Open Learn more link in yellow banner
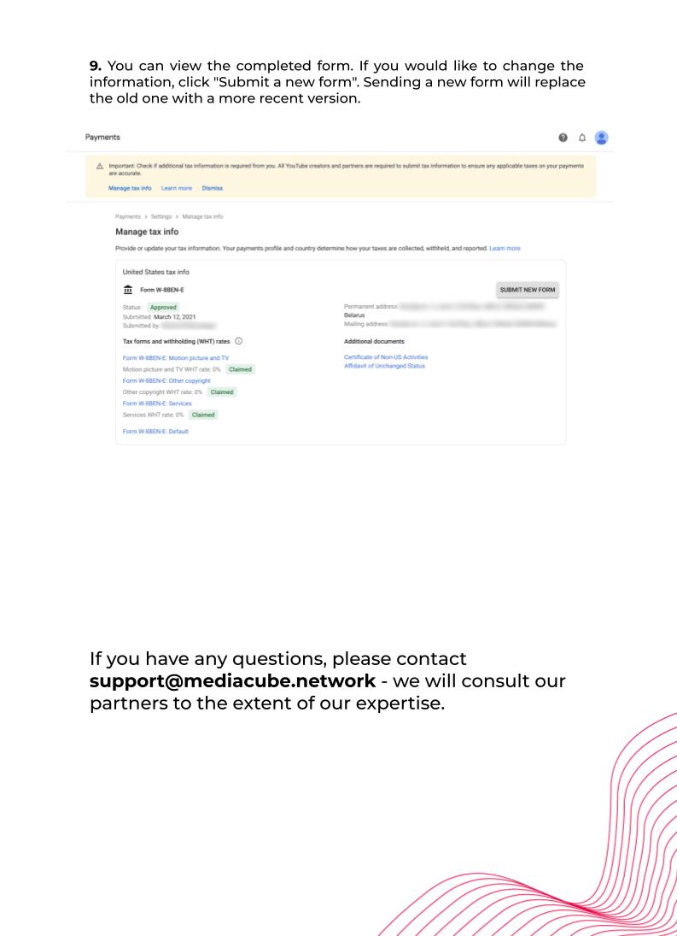This screenshot has width=677, height=936. coord(177,188)
